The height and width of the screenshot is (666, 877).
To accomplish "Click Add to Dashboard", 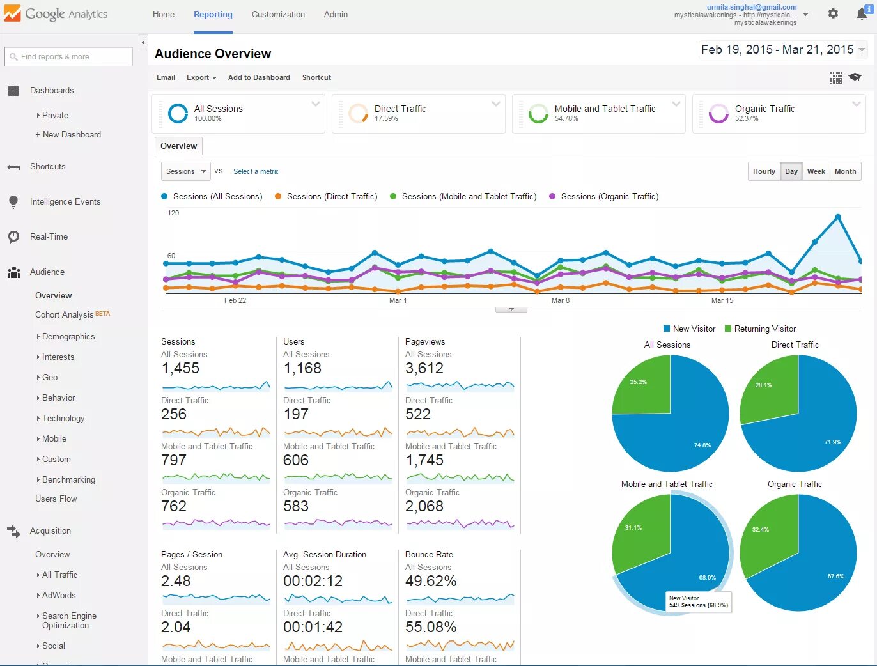I will click(259, 77).
